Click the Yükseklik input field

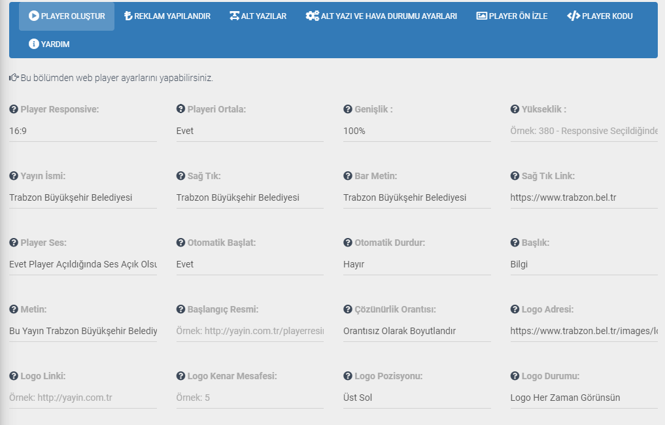click(584, 131)
